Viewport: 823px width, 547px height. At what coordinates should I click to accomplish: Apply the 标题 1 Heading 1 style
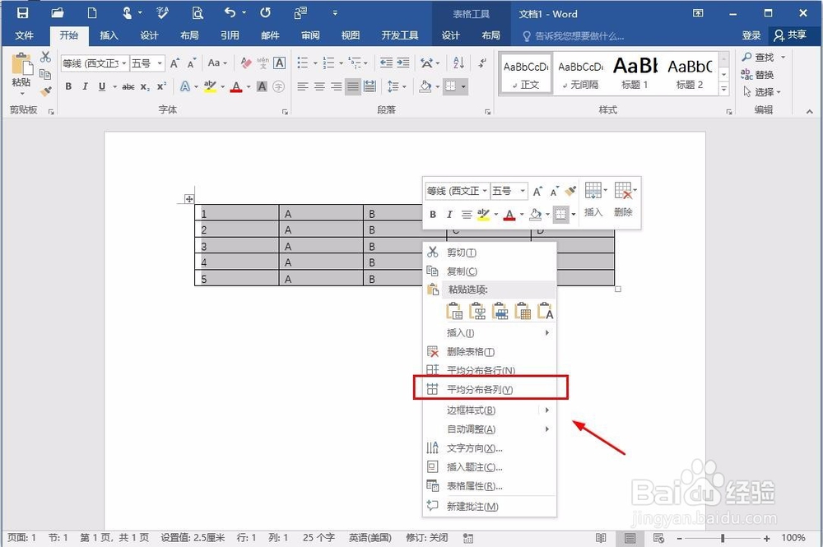click(x=635, y=73)
